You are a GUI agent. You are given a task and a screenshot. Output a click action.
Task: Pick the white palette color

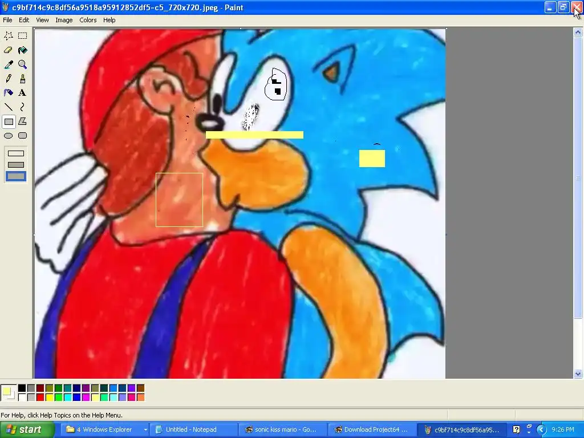point(22,398)
